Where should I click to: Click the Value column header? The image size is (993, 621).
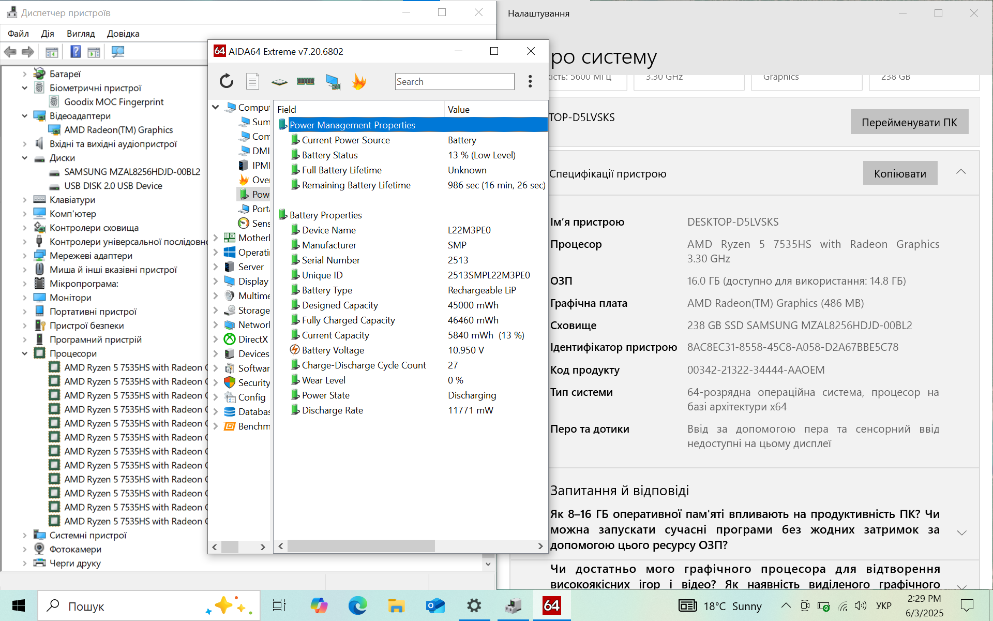496,109
